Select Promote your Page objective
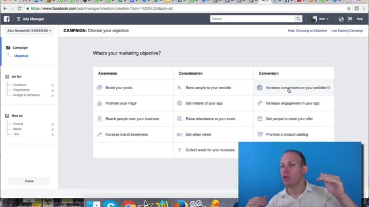369x207 pixels. pyautogui.click(x=133, y=103)
